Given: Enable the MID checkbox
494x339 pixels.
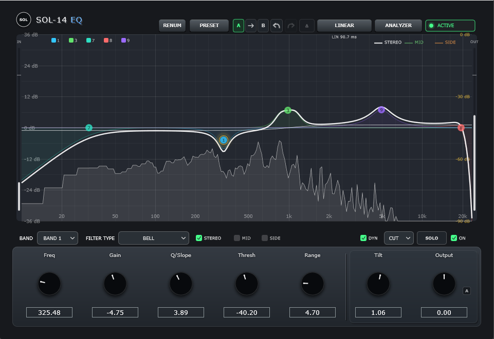Looking at the screenshot, I should 237,238.
